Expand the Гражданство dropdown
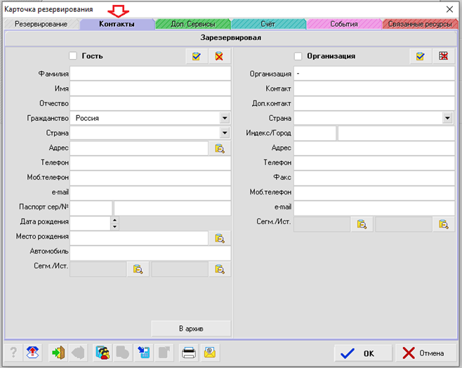This screenshot has width=462, height=368. click(x=224, y=119)
